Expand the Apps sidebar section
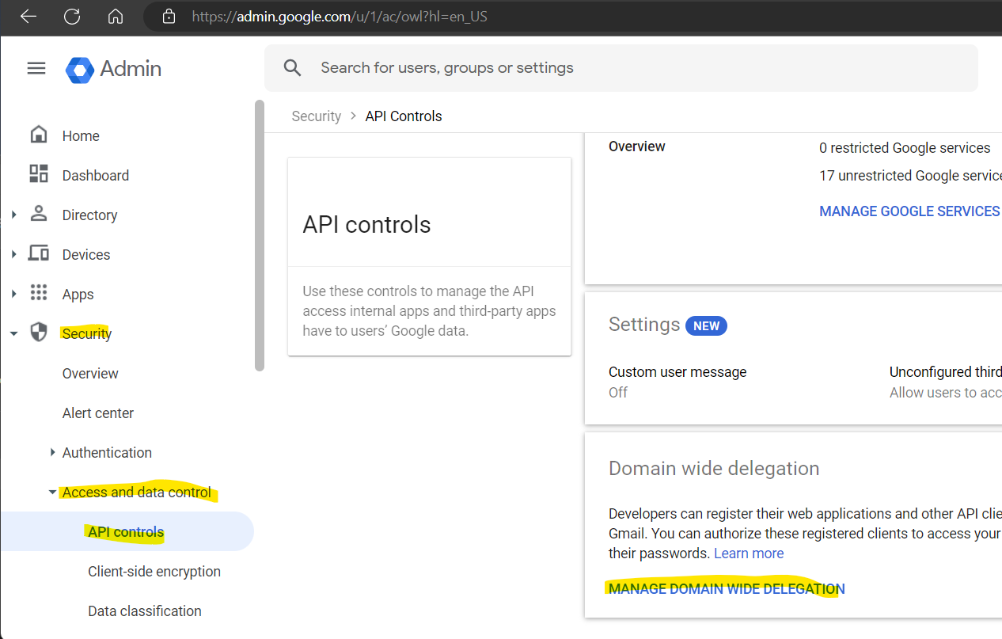The width and height of the screenshot is (1002, 639). point(13,294)
